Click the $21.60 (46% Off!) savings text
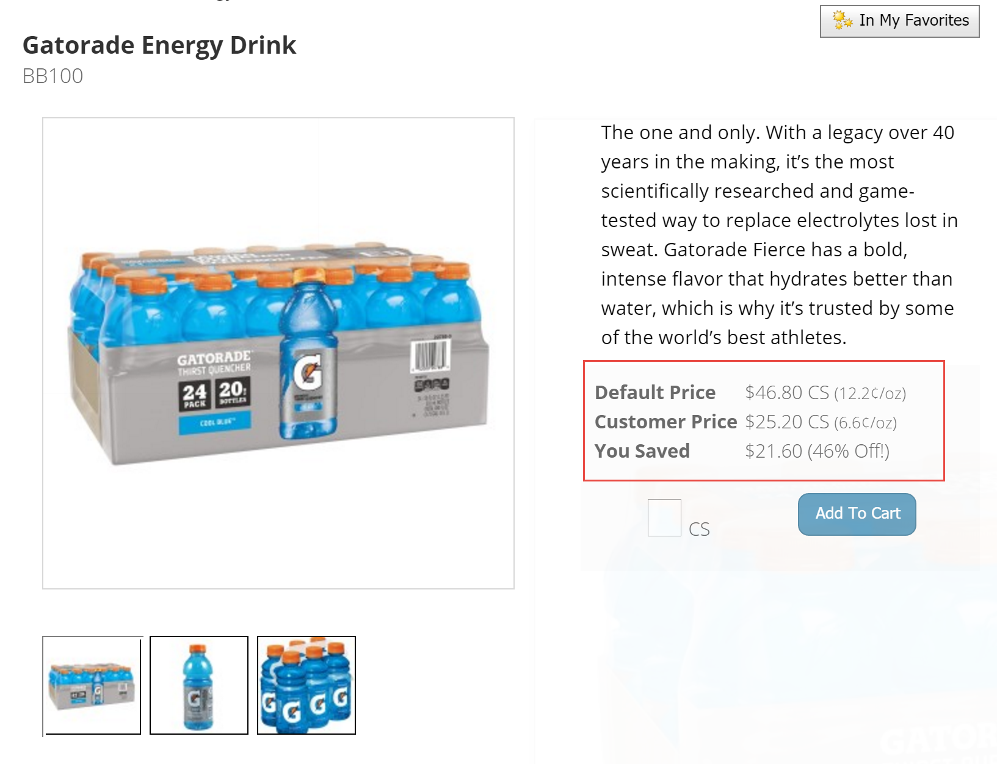This screenshot has width=997, height=764. (817, 451)
